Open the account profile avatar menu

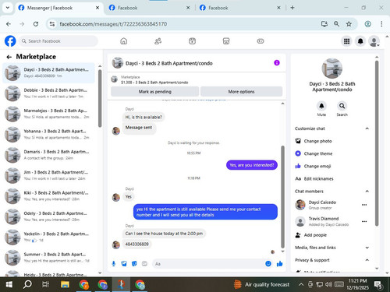[374, 41]
